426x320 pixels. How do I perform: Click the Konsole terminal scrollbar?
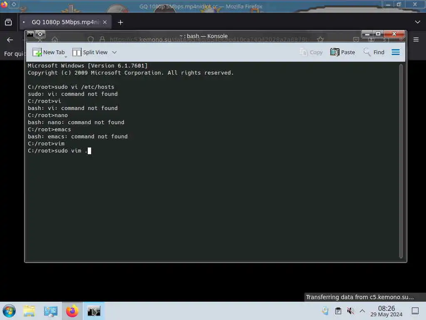(401, 161)
